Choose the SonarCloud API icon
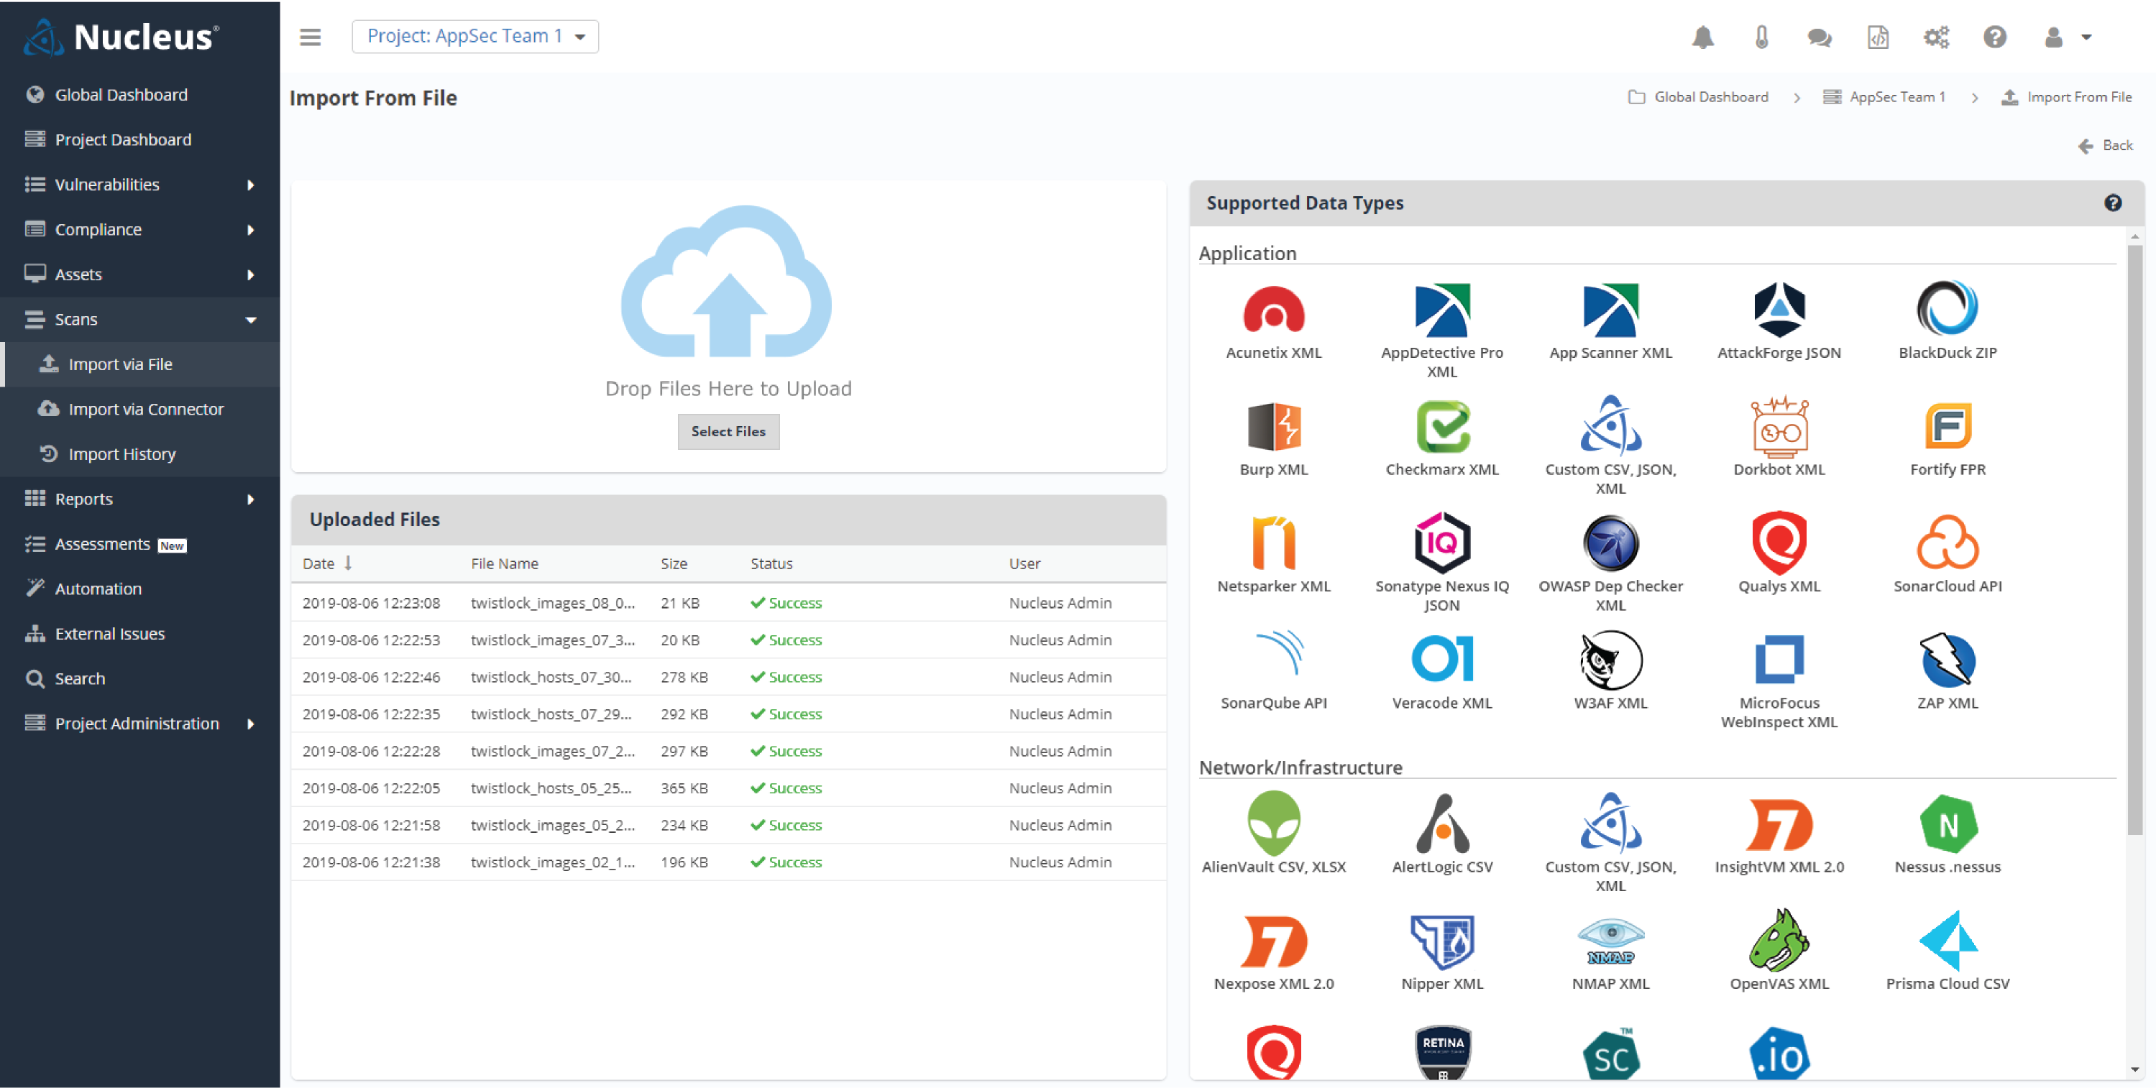Viewport: 2156px width, 1088px height. (x=1947, y=543)
